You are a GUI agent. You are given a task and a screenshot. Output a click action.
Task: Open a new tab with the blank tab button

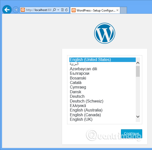123,10
